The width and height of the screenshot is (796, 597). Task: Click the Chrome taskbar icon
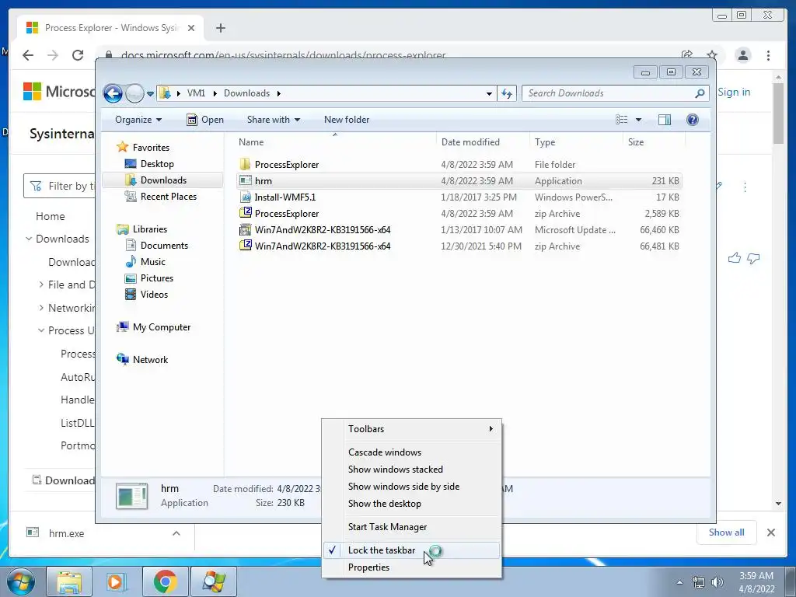165,581
